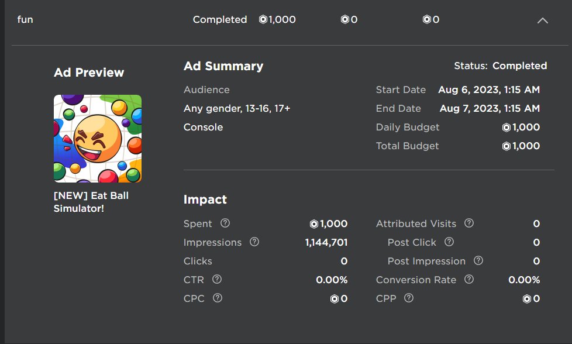The height and width of the screenshot is (344, 572).
Task: Open the Post Impression info icon
Action: click(478, 261)
